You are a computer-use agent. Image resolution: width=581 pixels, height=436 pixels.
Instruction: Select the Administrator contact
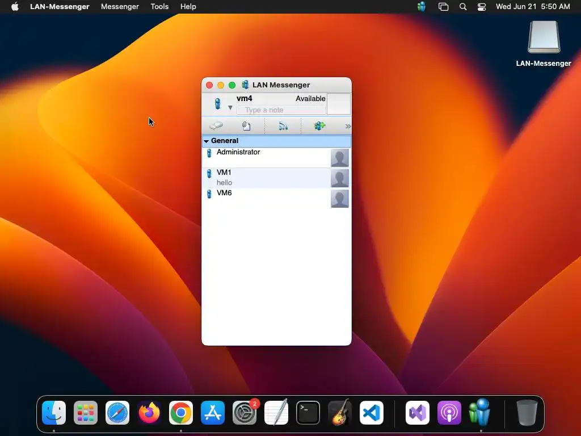point(276,158)
